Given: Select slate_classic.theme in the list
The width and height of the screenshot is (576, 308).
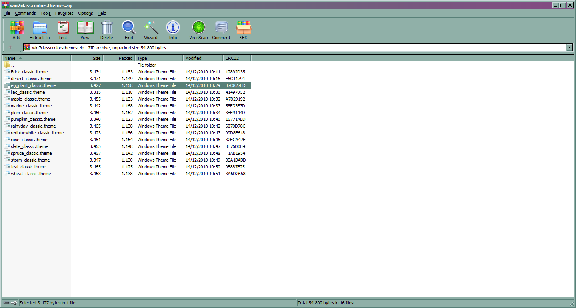Looking at the screenshot, I should (30, 146).
